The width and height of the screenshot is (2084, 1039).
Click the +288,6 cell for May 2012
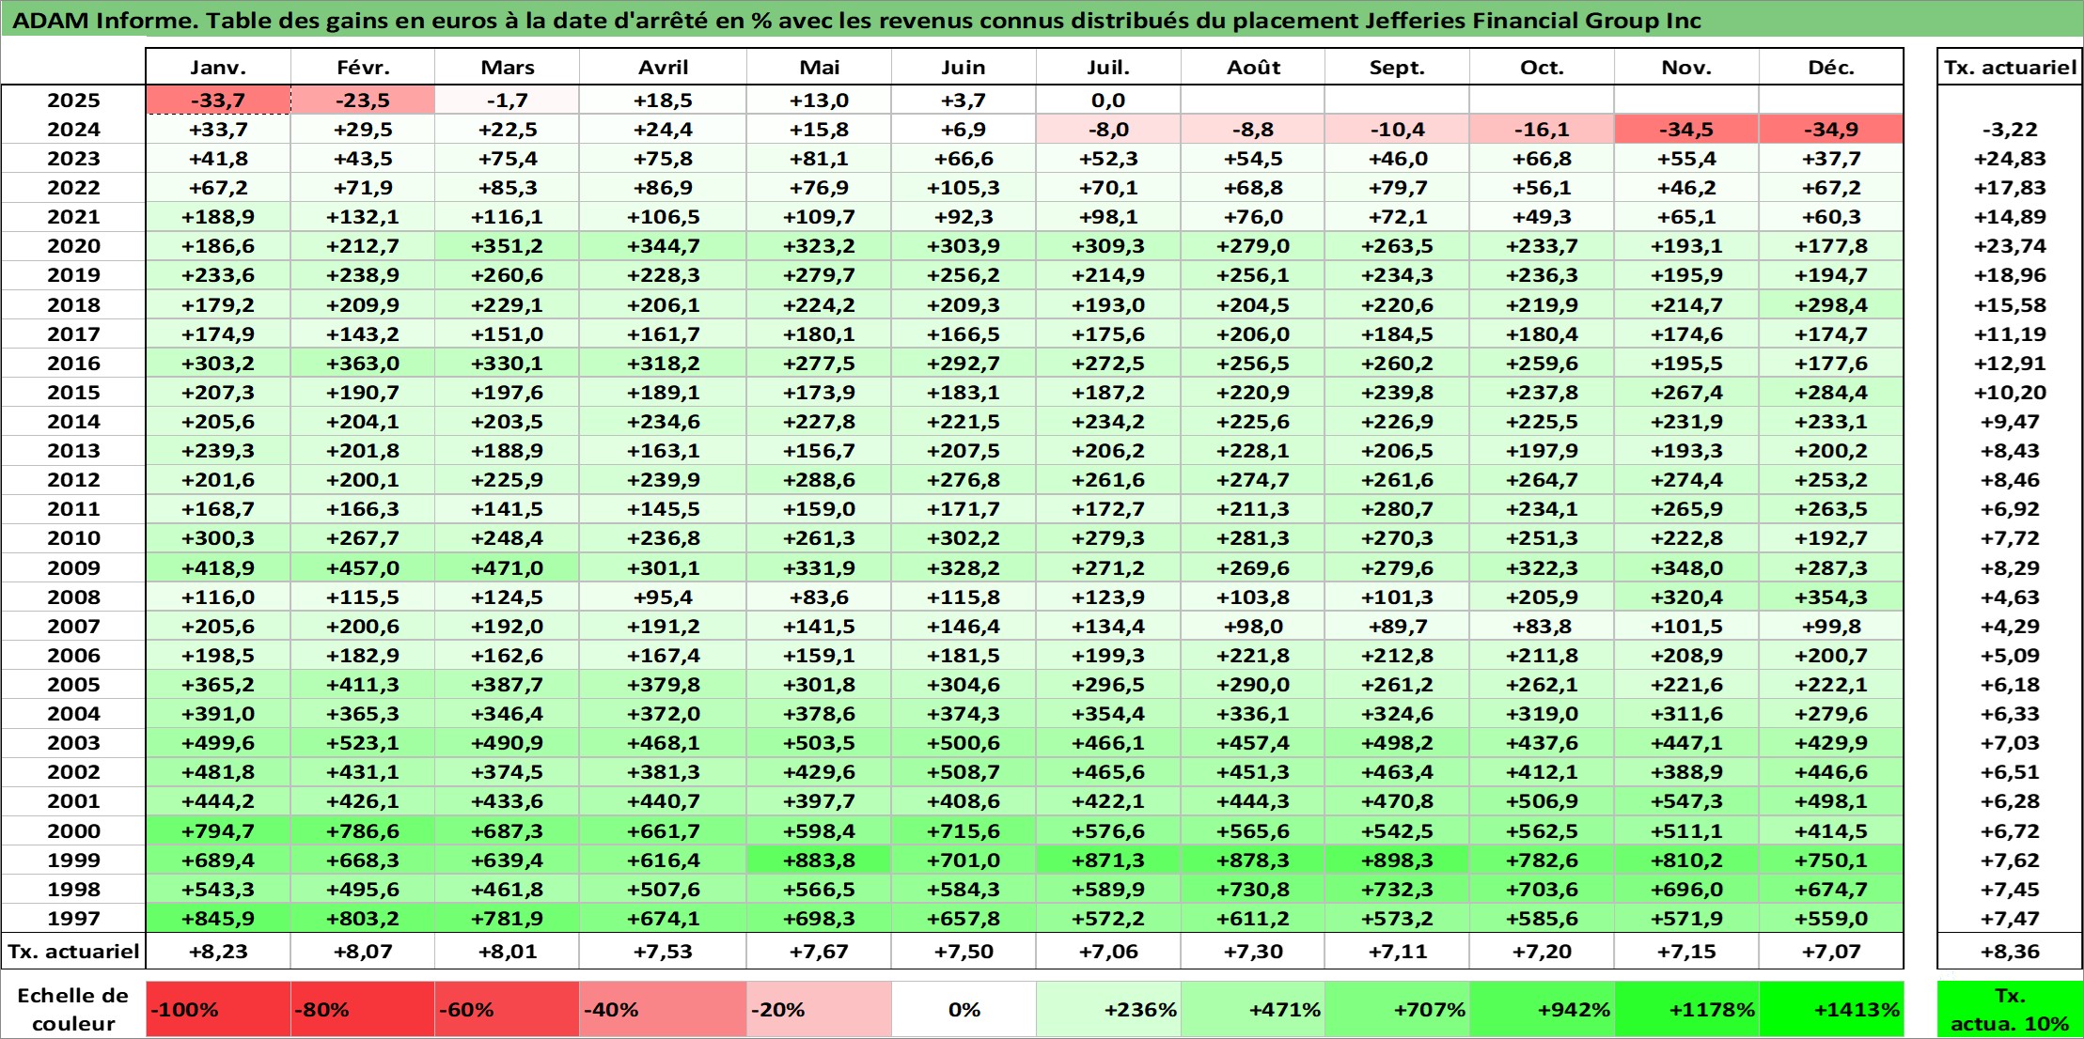pos(819,479)
